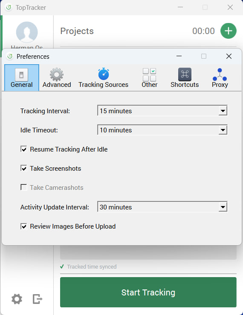Viewport: 243px width, 315px height.
Task: Click the green plus add project button
Action: [229, 31]
